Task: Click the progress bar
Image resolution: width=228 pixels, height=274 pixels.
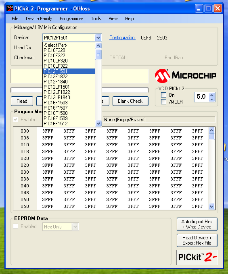Action: tap(79, 90)
